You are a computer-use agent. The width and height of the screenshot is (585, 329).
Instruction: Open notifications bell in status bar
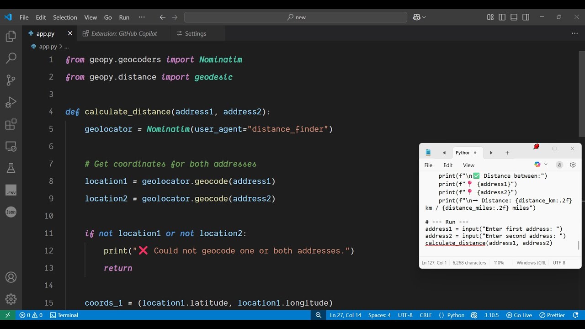(x=575, y=315)
